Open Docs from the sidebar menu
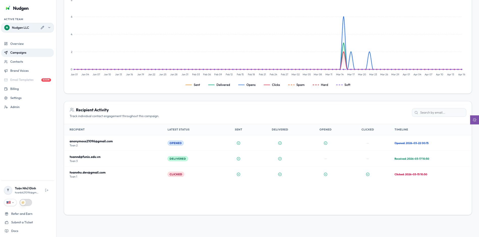 click(14, 231)
